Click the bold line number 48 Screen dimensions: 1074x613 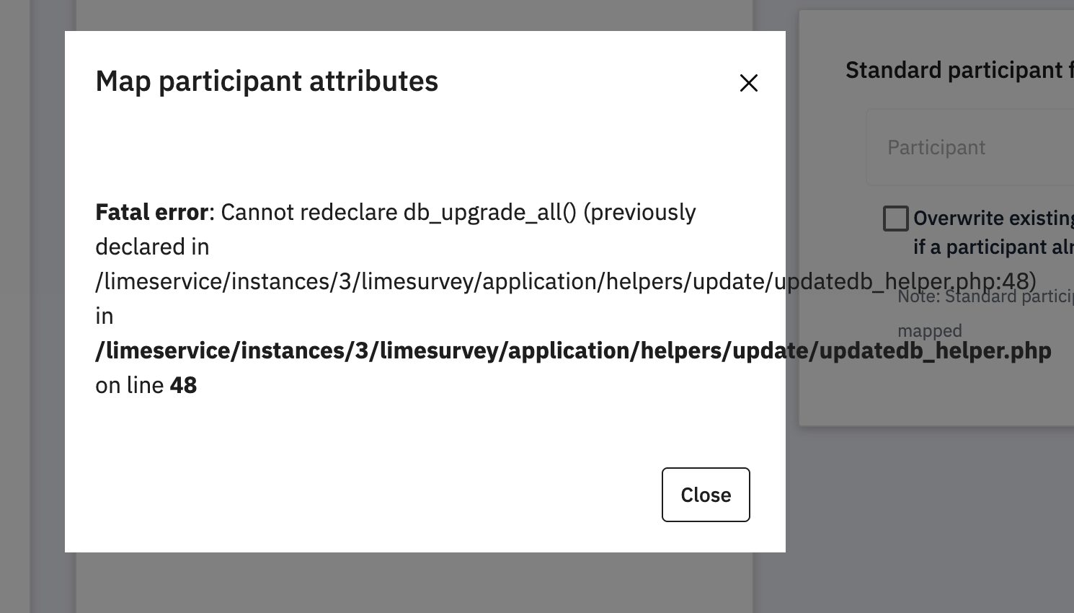tap(183, 385)
